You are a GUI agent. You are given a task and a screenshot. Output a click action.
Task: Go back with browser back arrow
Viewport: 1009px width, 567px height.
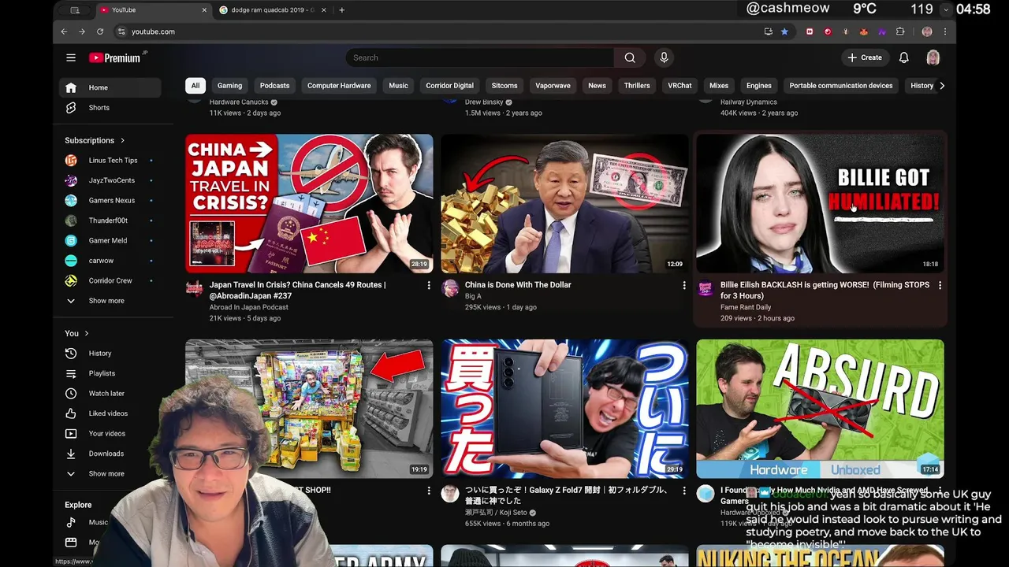point(64,31)
